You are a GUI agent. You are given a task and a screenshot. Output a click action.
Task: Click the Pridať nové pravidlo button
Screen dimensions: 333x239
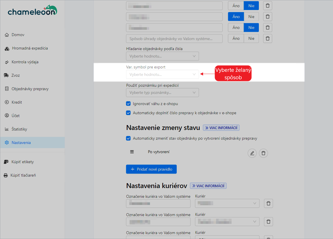151,169
